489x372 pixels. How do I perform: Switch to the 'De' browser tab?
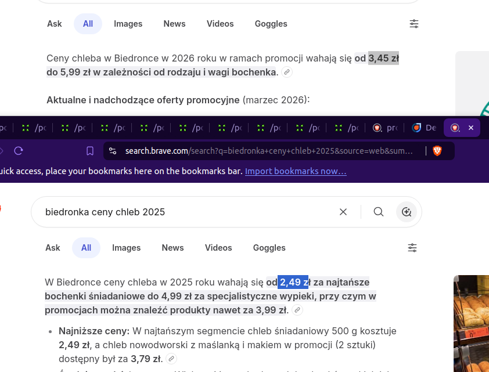pyautogui.click(x=425, y=128)
